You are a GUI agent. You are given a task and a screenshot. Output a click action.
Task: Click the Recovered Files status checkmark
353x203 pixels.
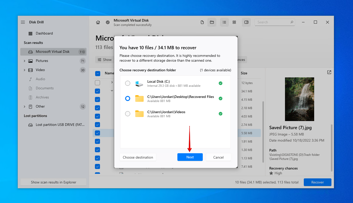pyautogui.click(x=221, y=98)
